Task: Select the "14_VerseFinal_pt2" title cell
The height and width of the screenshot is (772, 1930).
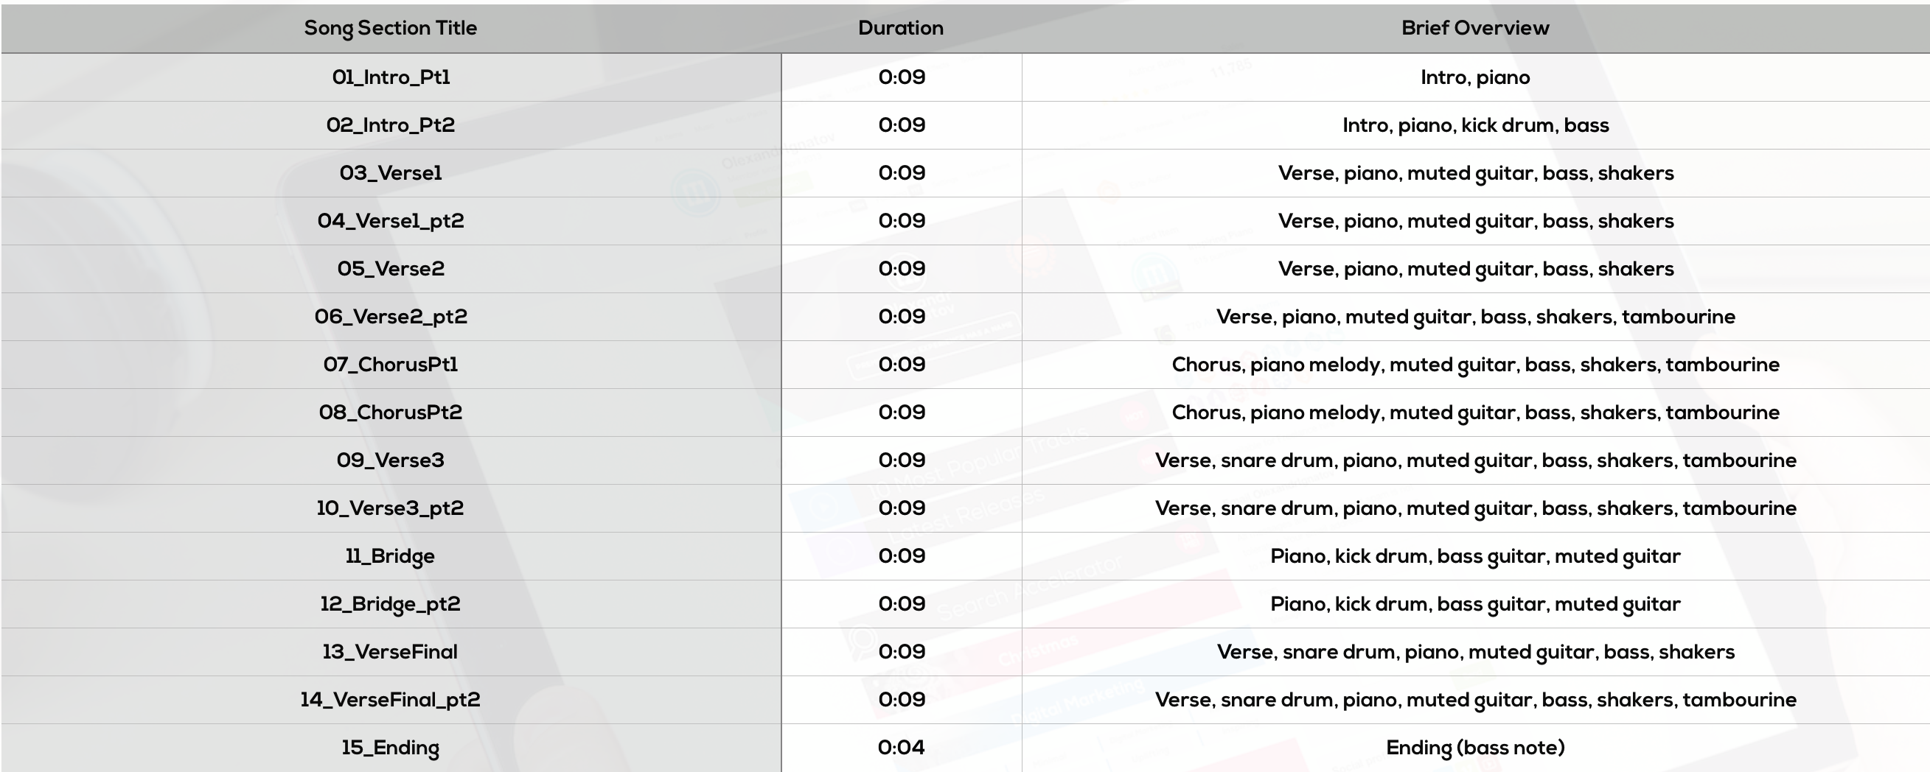Action: 390,700
